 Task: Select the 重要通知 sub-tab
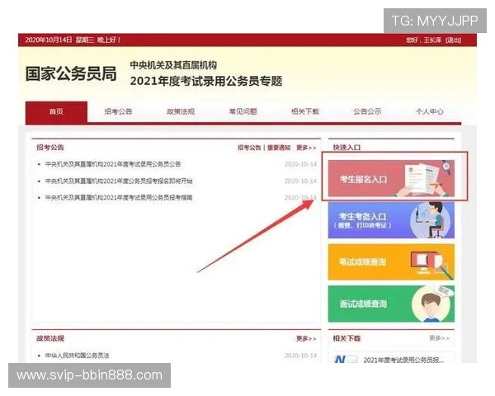(x=279, y=148)
